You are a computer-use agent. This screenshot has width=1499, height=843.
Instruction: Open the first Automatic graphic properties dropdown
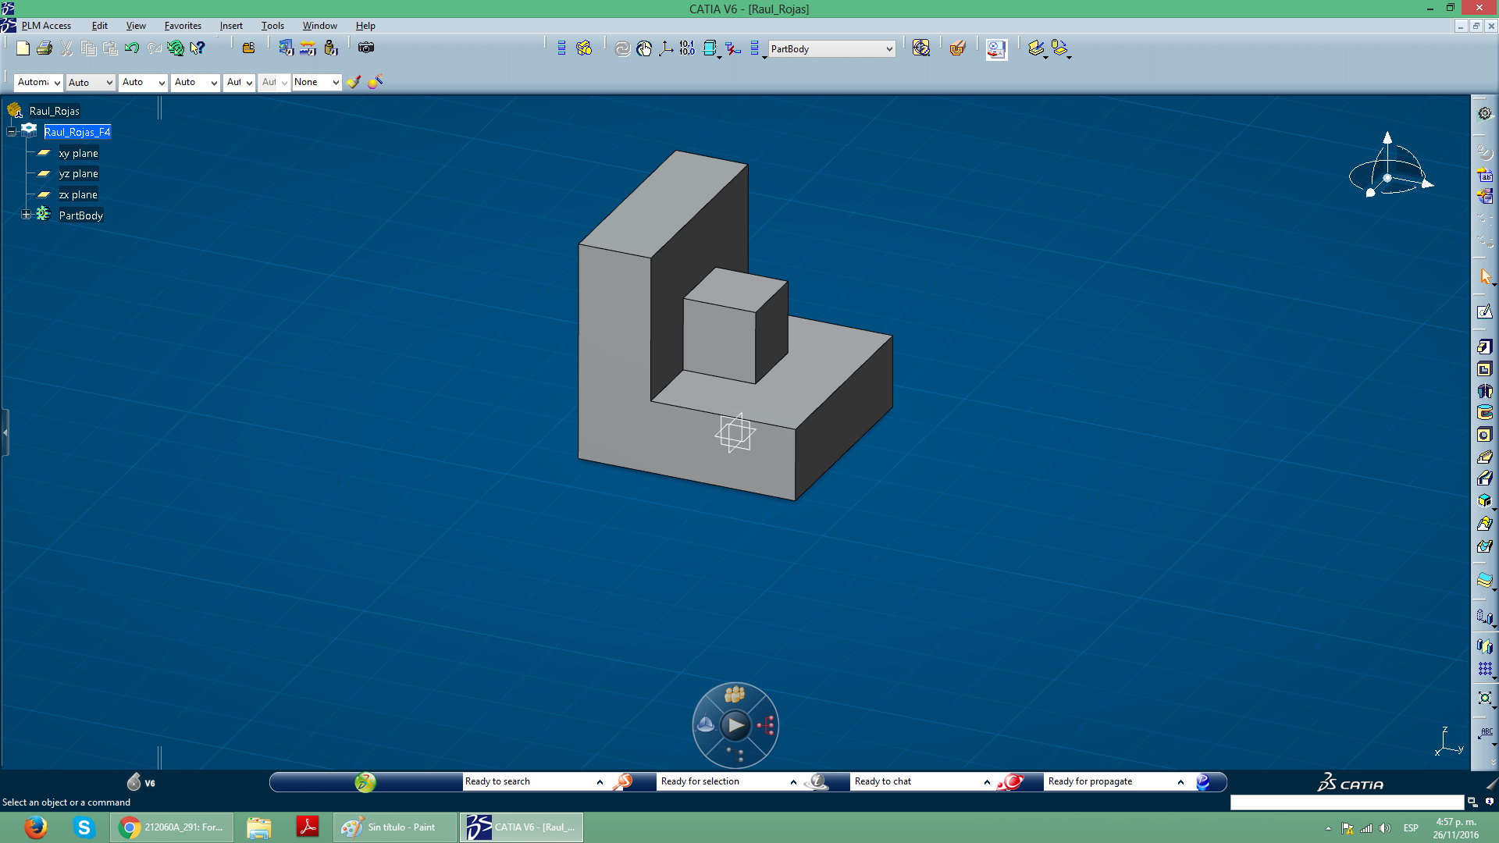pyautogui.click(x=57, y=82)
